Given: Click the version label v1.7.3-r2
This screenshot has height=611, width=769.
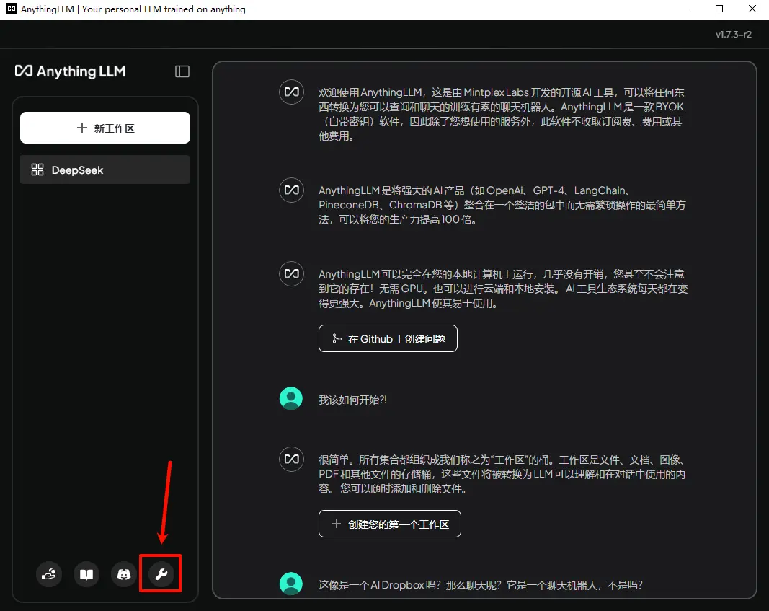Looking at the screenshot, I should click(733, 35).
